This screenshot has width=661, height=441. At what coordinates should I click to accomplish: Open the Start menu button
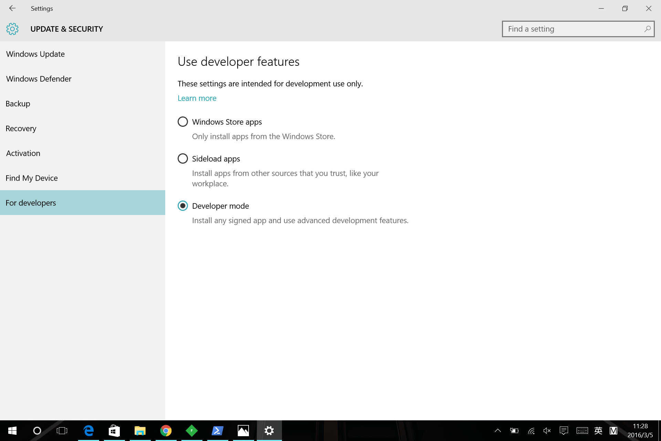pos(12,431)
